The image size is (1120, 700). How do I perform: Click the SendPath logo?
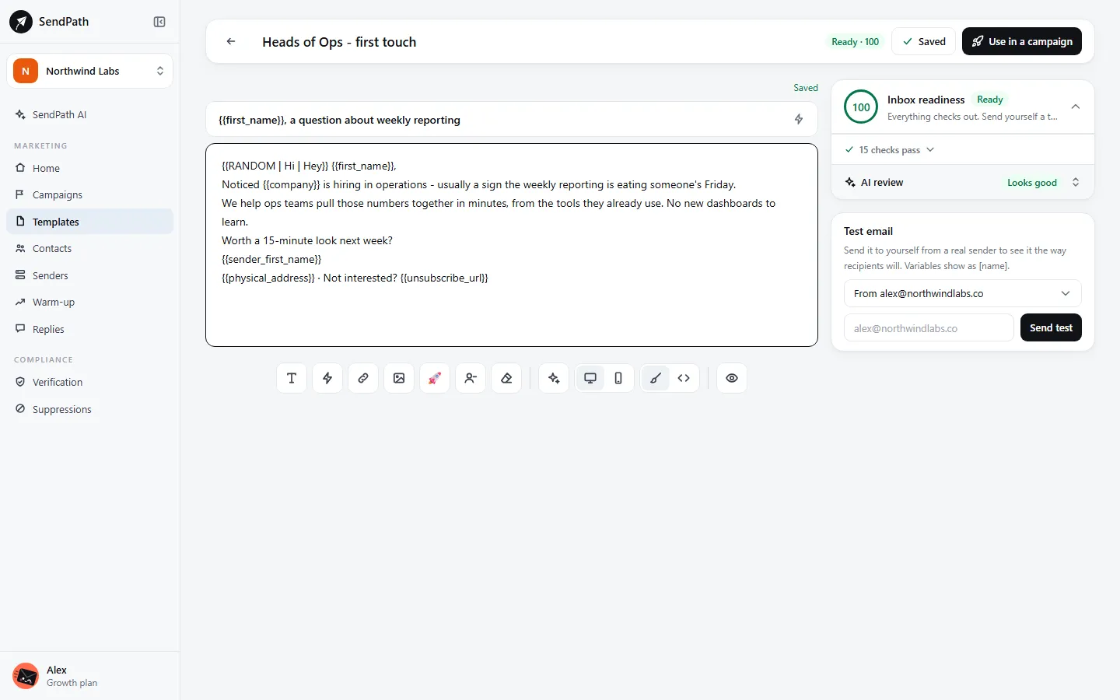click(21, 22)
